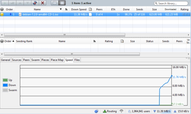The image size is (191, 114).
Task: Remove torrent with the red X button
Action: coord(42,3)
